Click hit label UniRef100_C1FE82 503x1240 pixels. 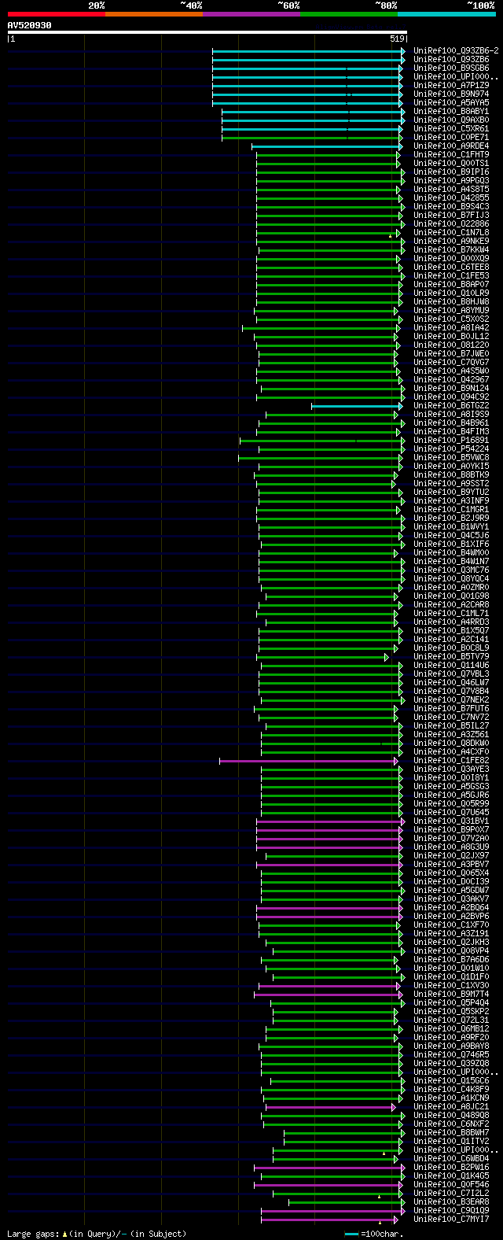pos(451,760)
